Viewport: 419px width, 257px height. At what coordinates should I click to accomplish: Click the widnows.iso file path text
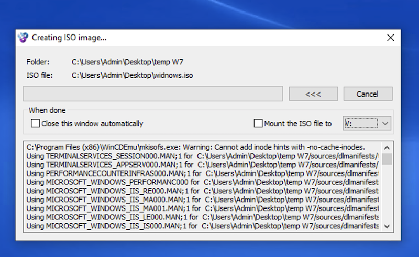[133, 76]
